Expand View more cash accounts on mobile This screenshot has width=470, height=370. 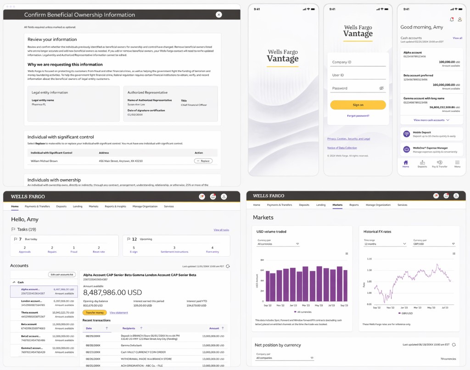pos(431,120)
